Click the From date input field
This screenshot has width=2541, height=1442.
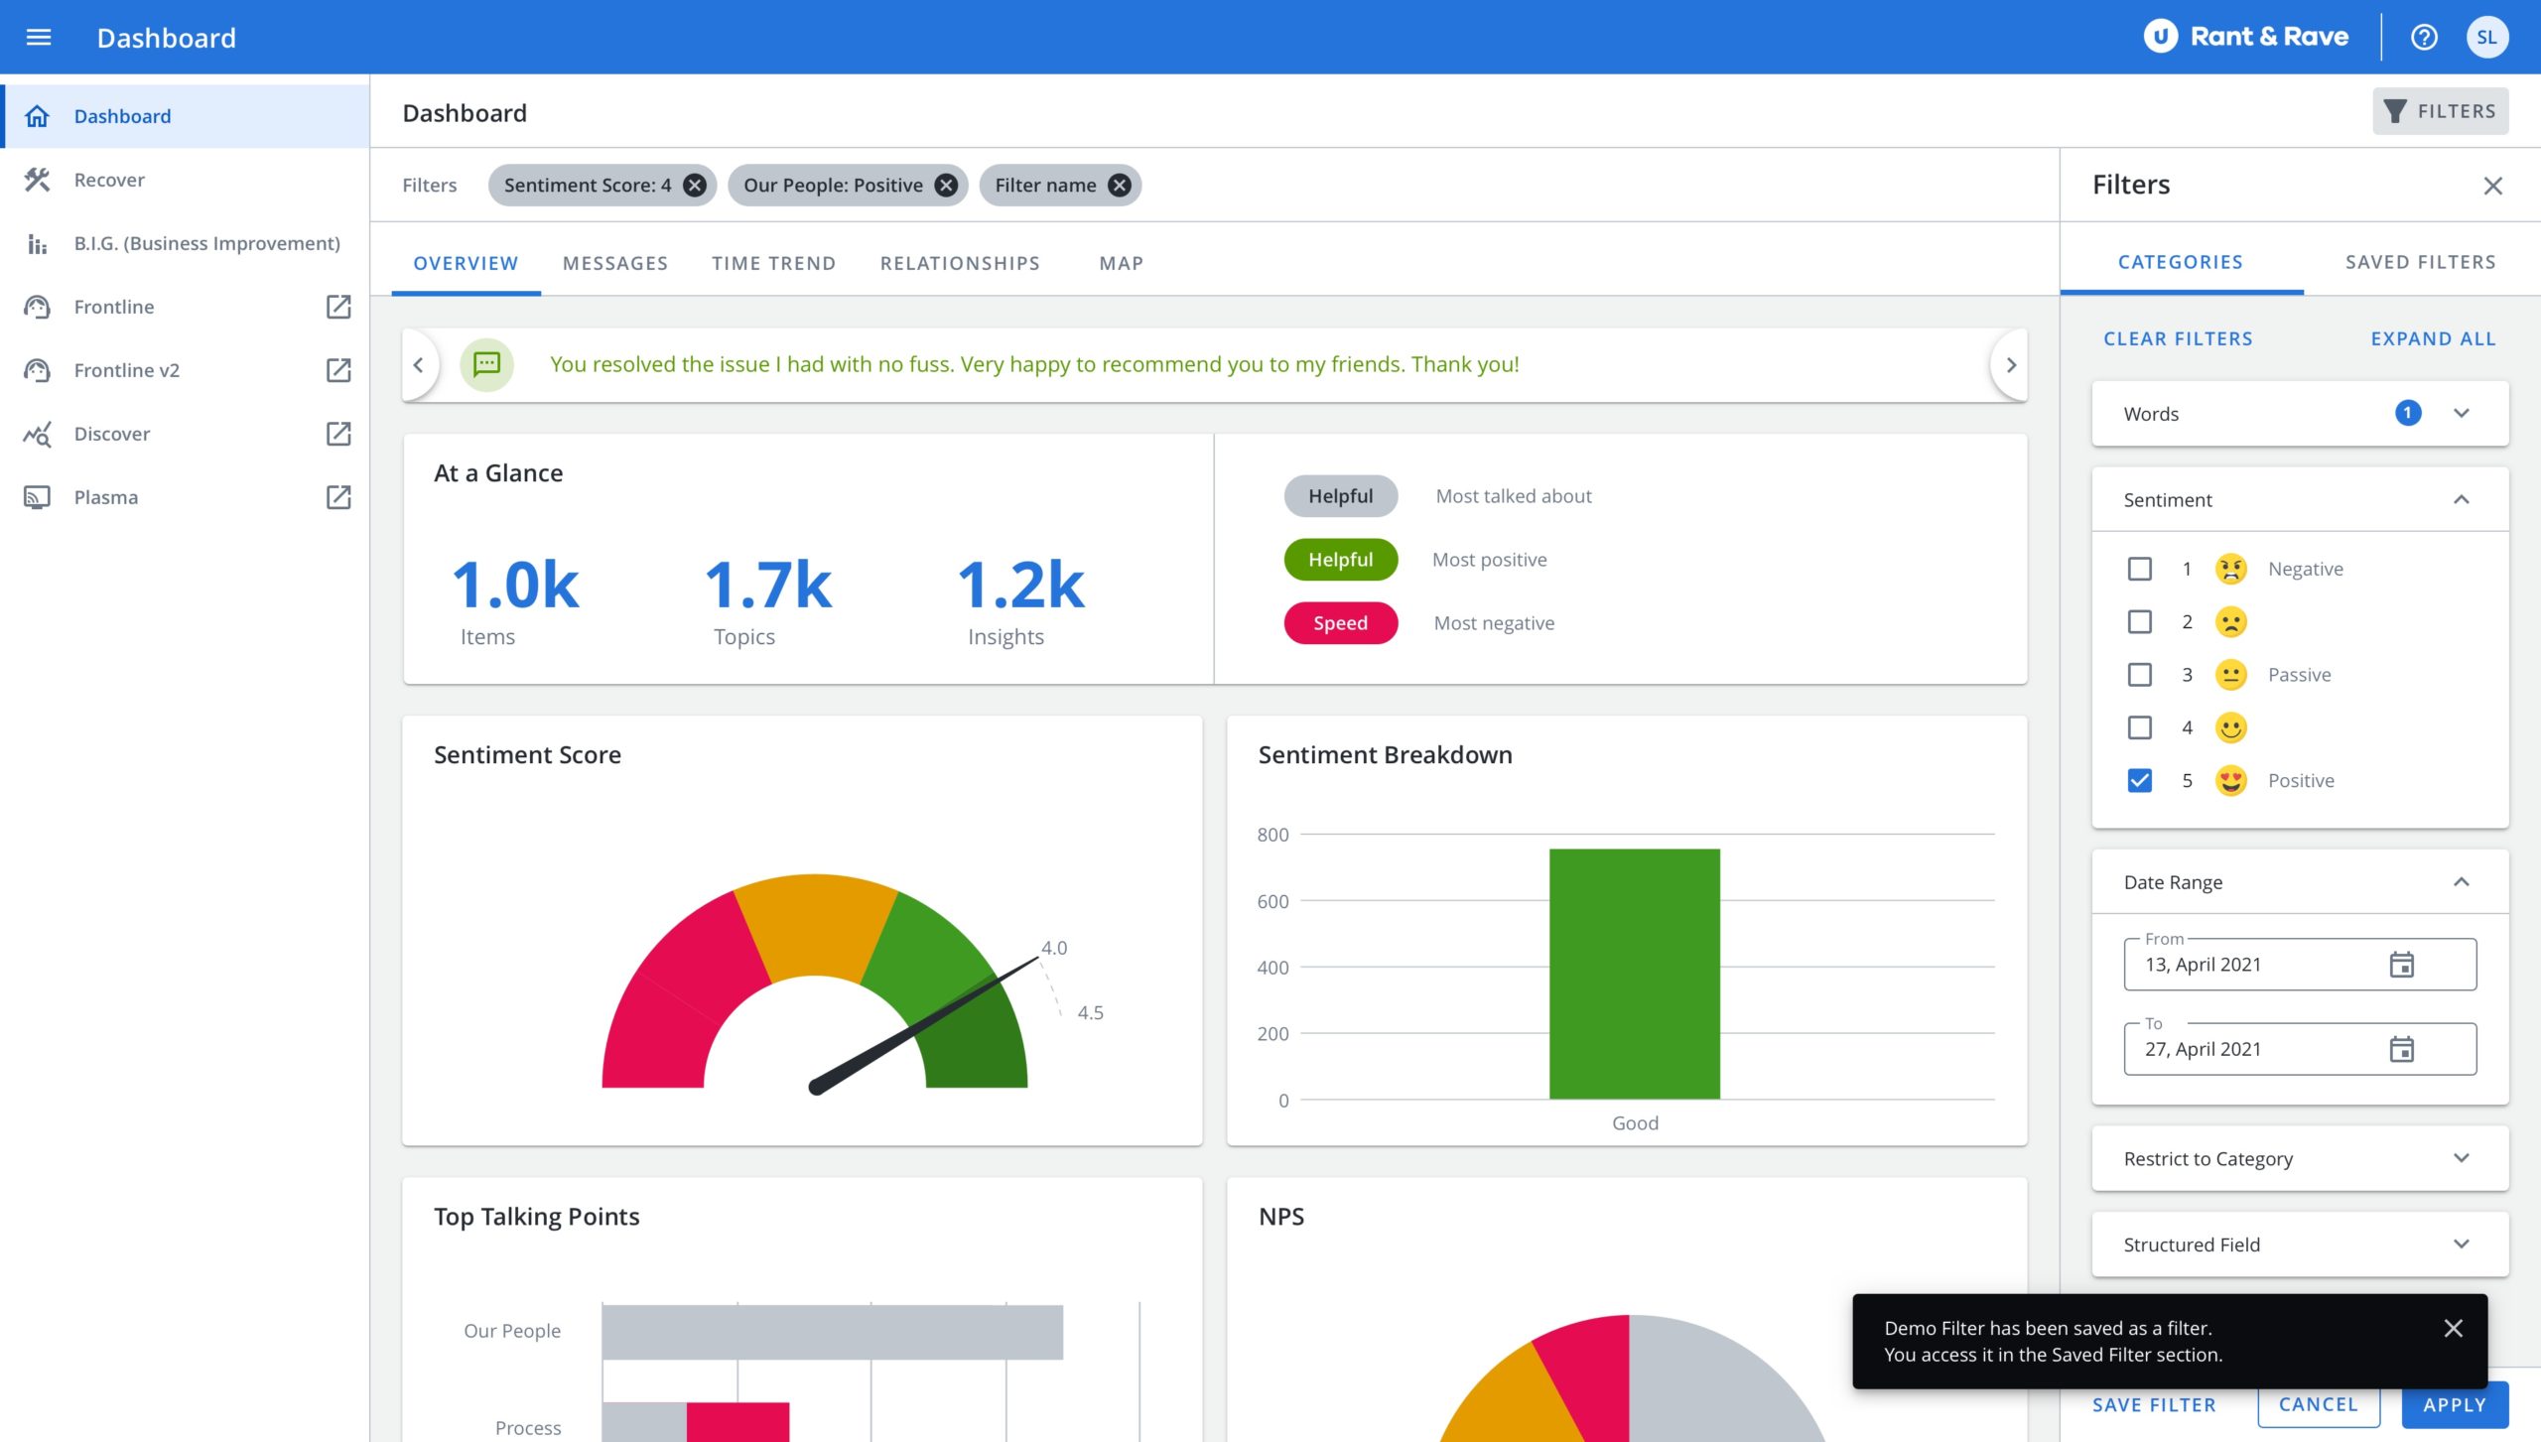coord(2300,965)
